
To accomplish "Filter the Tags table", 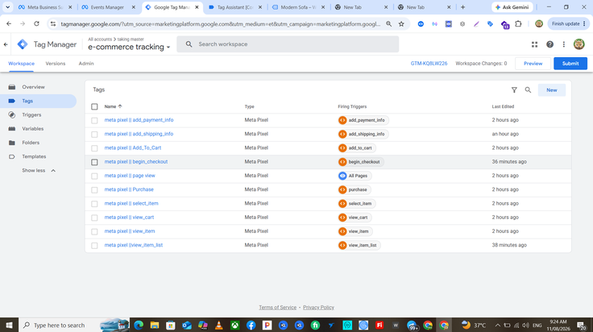I will [x=514, y=90].
